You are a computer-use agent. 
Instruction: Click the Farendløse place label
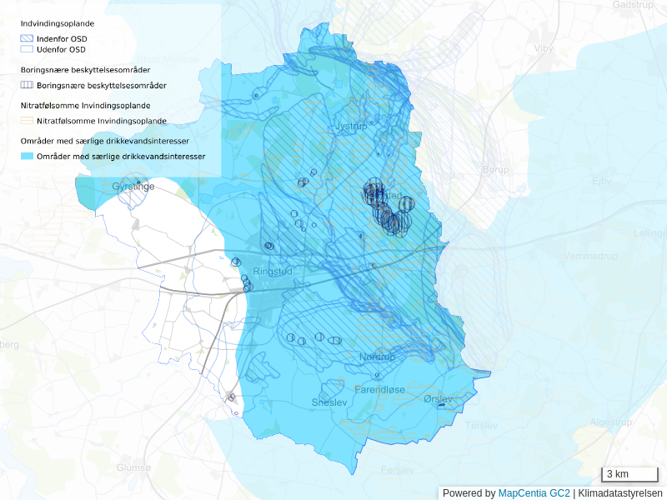coord(379,389)
